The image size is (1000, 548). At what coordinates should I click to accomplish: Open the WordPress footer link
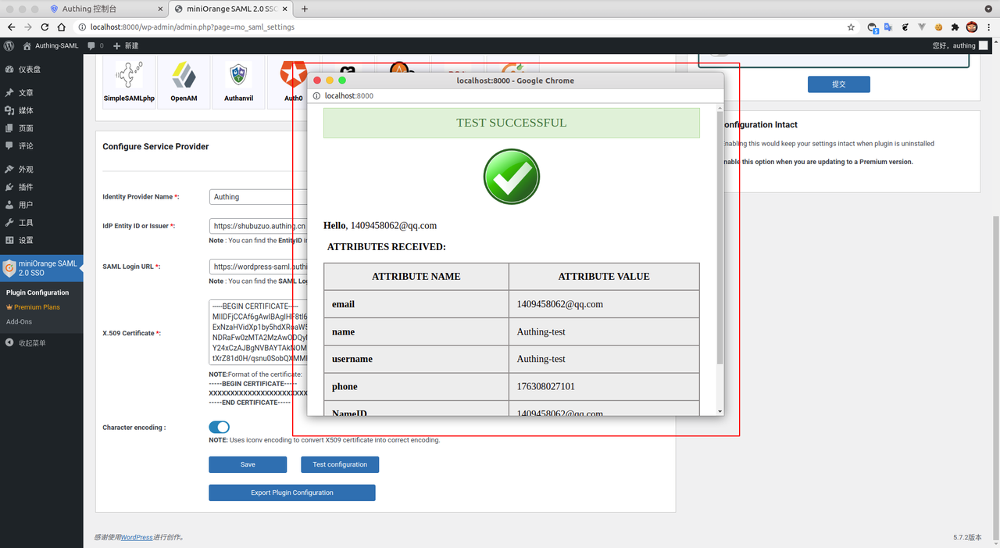[137, 537]
